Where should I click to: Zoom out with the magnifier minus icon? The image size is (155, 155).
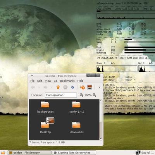pyautogui.click(x=81, y=95)
